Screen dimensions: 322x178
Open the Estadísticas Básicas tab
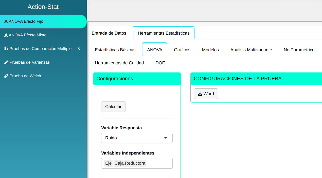pyautogui.click(x=115, y=50)
